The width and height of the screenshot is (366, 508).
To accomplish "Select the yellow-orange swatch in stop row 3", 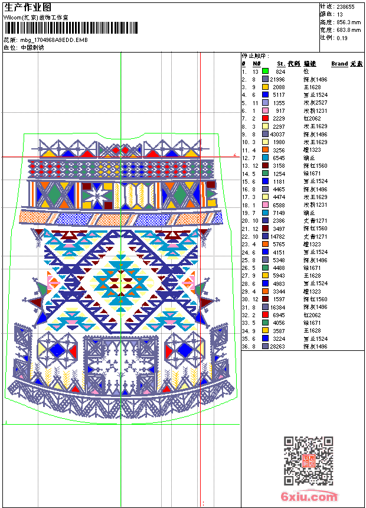I will pyautogui.click(x=265, y=87).
